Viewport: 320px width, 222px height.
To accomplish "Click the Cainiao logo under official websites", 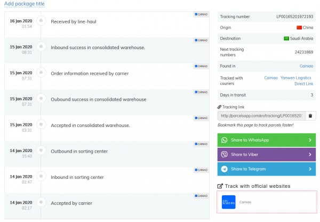I will 228,202.
